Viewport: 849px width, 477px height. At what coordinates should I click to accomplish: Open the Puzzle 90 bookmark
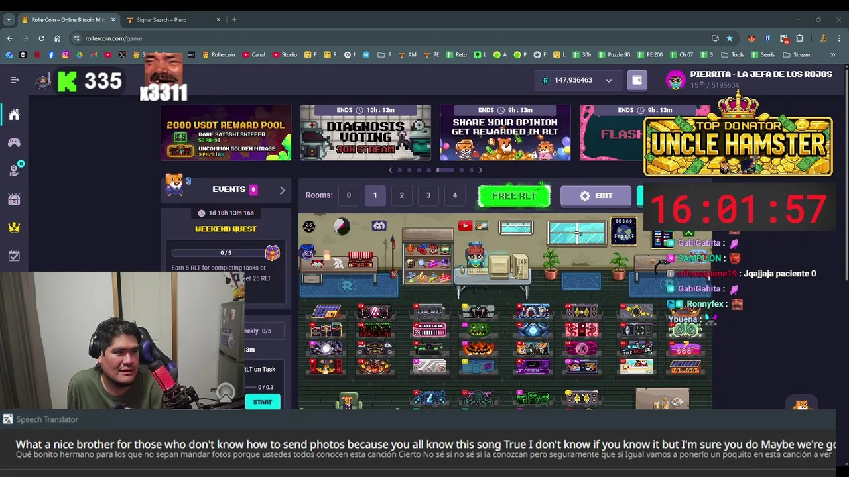tap(614, 54)
